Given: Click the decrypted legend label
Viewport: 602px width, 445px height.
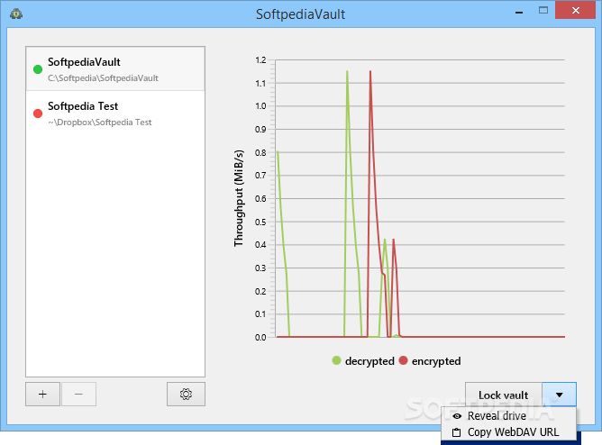Looking at the screenshot, I should (369, 361).
